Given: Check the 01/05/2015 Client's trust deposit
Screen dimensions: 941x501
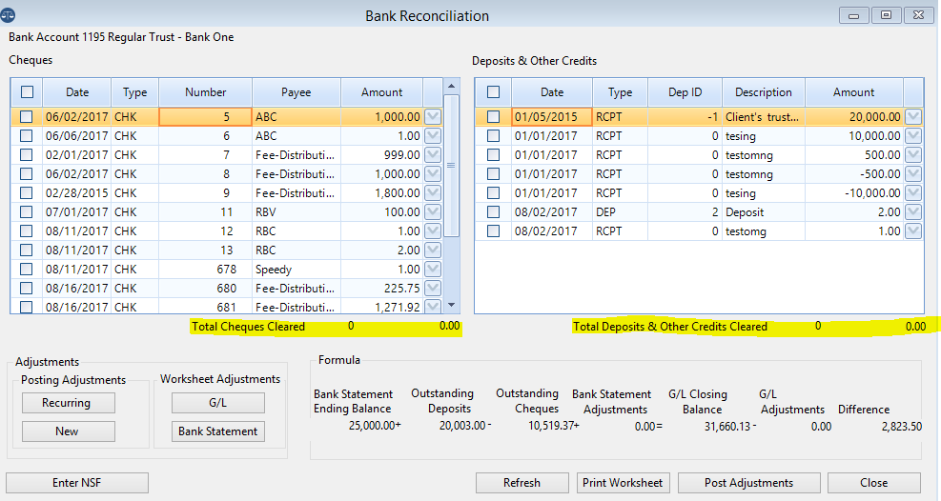Looking at the screenshot, I should (x=493, y=117).
